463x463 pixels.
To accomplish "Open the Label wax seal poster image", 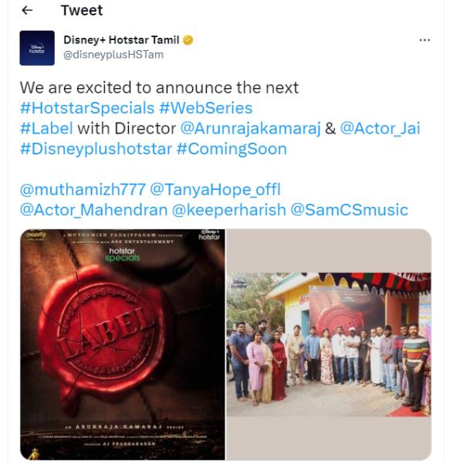I will pyautogui.click(x=123, y=344).
